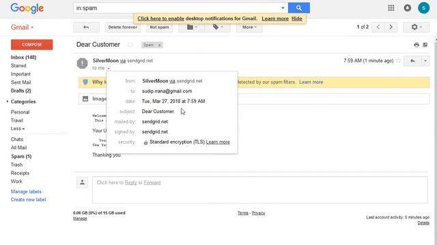This screenshot has width=437, height=245.
Task: Print all using printer icon
Action: pos(417,45)
